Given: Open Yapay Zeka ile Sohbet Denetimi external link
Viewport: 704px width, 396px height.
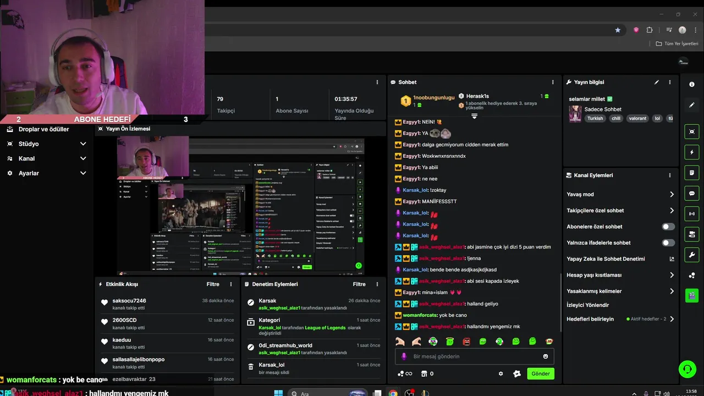Looking at the screenshot, I should tap(672, 259).
